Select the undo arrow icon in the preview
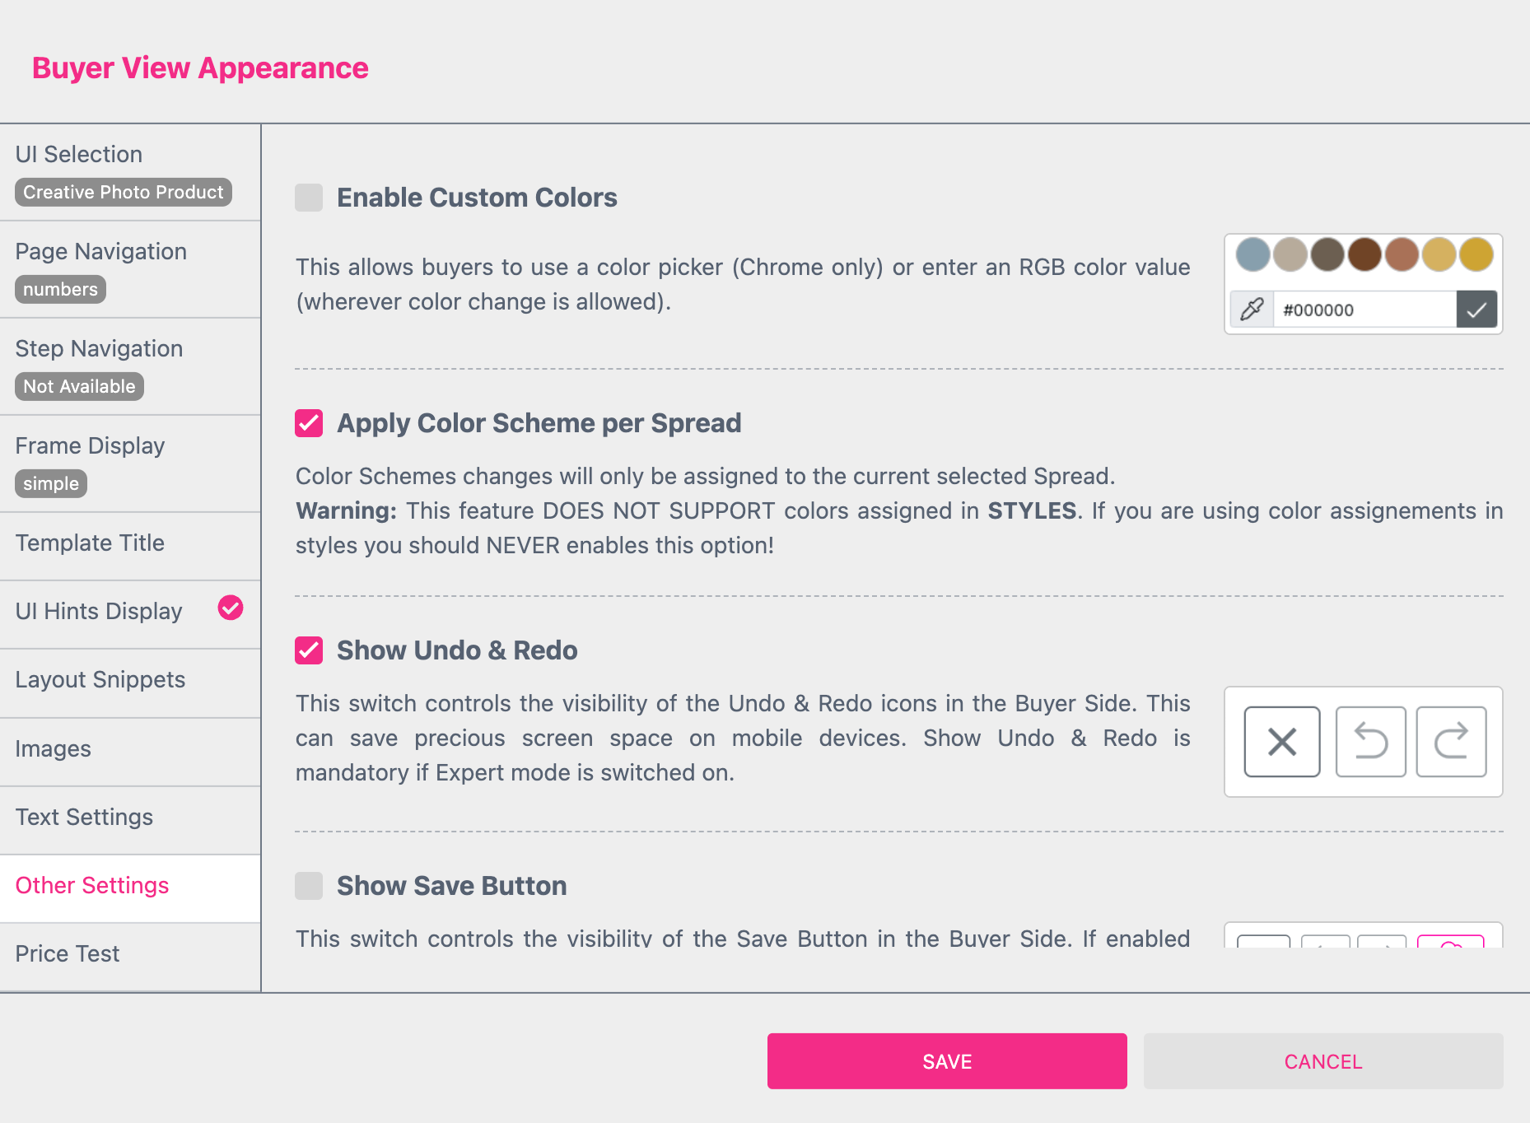 pyautogui.click(x=1370, y=742)
